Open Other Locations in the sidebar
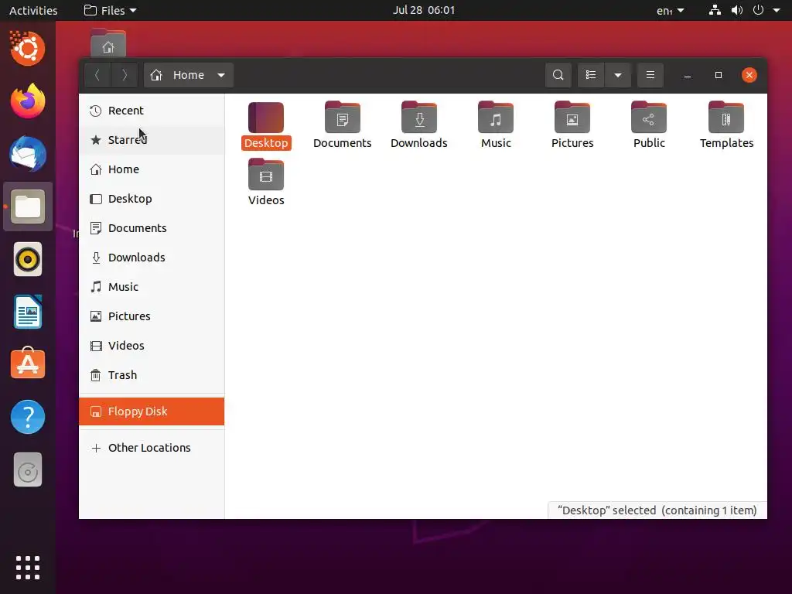The width and height of the screenshot is (792, 594). (152, 448)
